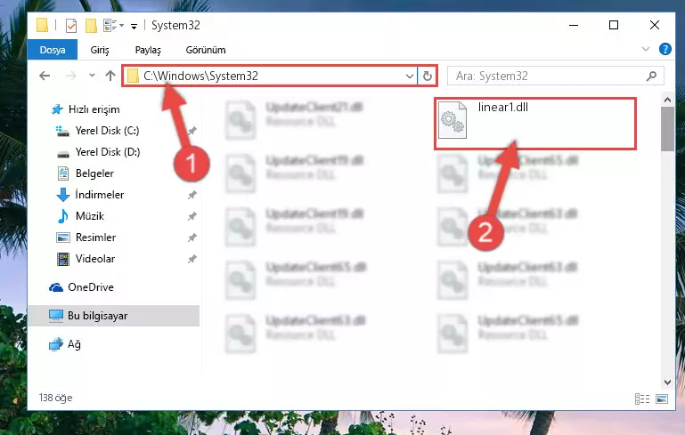Switch to the Görünüm ribbon tab
The width and height of the screenshot is (685, 435).
pyautogui.click(x=206, y=50)
